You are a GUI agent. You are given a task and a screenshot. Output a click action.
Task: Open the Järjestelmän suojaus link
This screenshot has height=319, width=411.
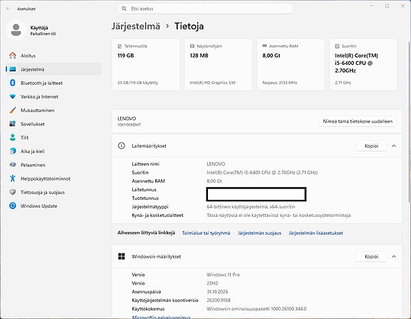click(259, 233)
